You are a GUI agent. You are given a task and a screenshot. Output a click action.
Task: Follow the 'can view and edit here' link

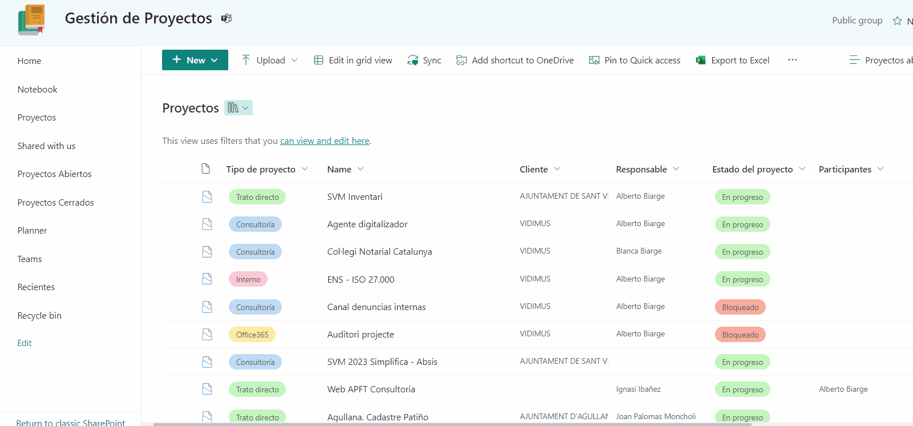click(x=324, y=141)
